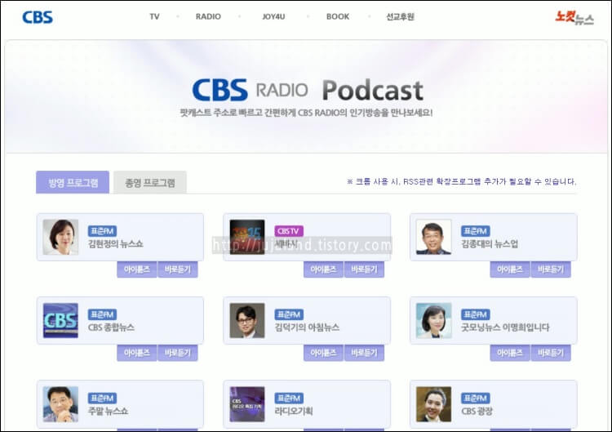Viewport: 612px width, 432px height.
Task: Switch to the 종영 프로그램 tab
Action: click(x=150, y=182)
